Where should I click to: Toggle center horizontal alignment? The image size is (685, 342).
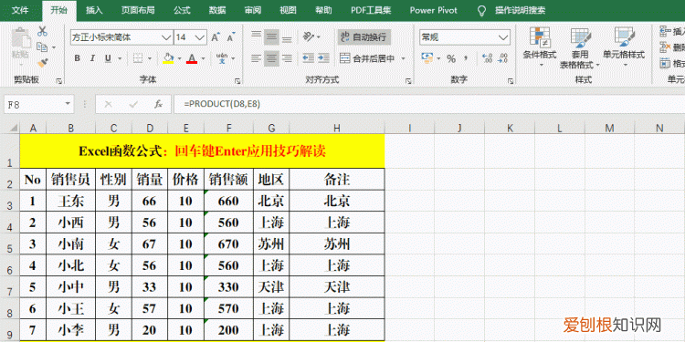272,57
